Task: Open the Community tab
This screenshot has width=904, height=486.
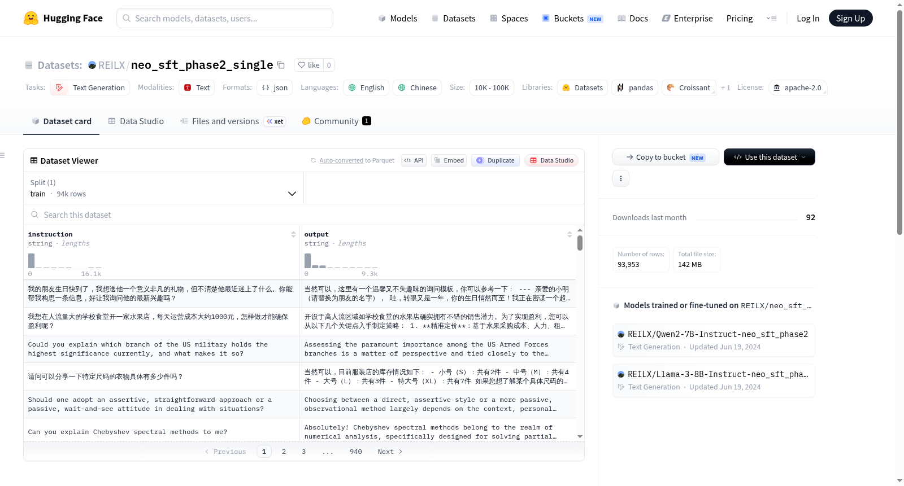Action: [336, 121]
